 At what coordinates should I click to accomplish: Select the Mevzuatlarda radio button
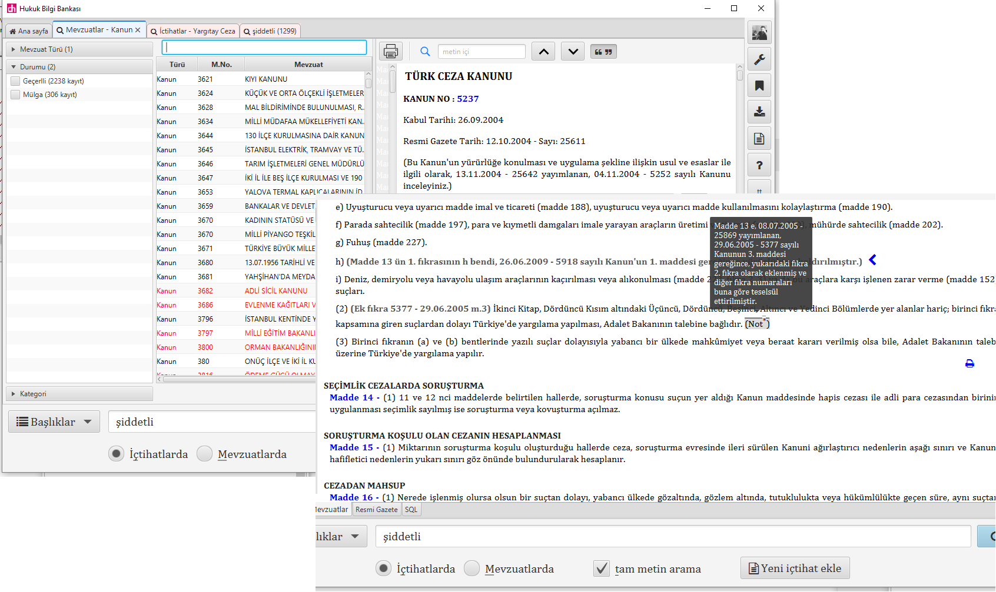pyautogui.click(x=472, y=568)
